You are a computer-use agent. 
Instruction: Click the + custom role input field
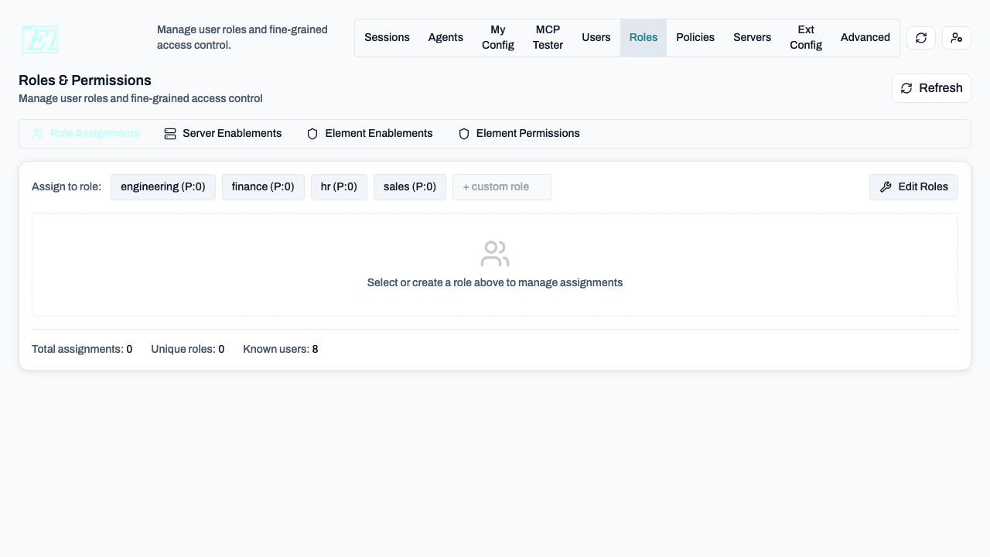[x=501, y=186]
